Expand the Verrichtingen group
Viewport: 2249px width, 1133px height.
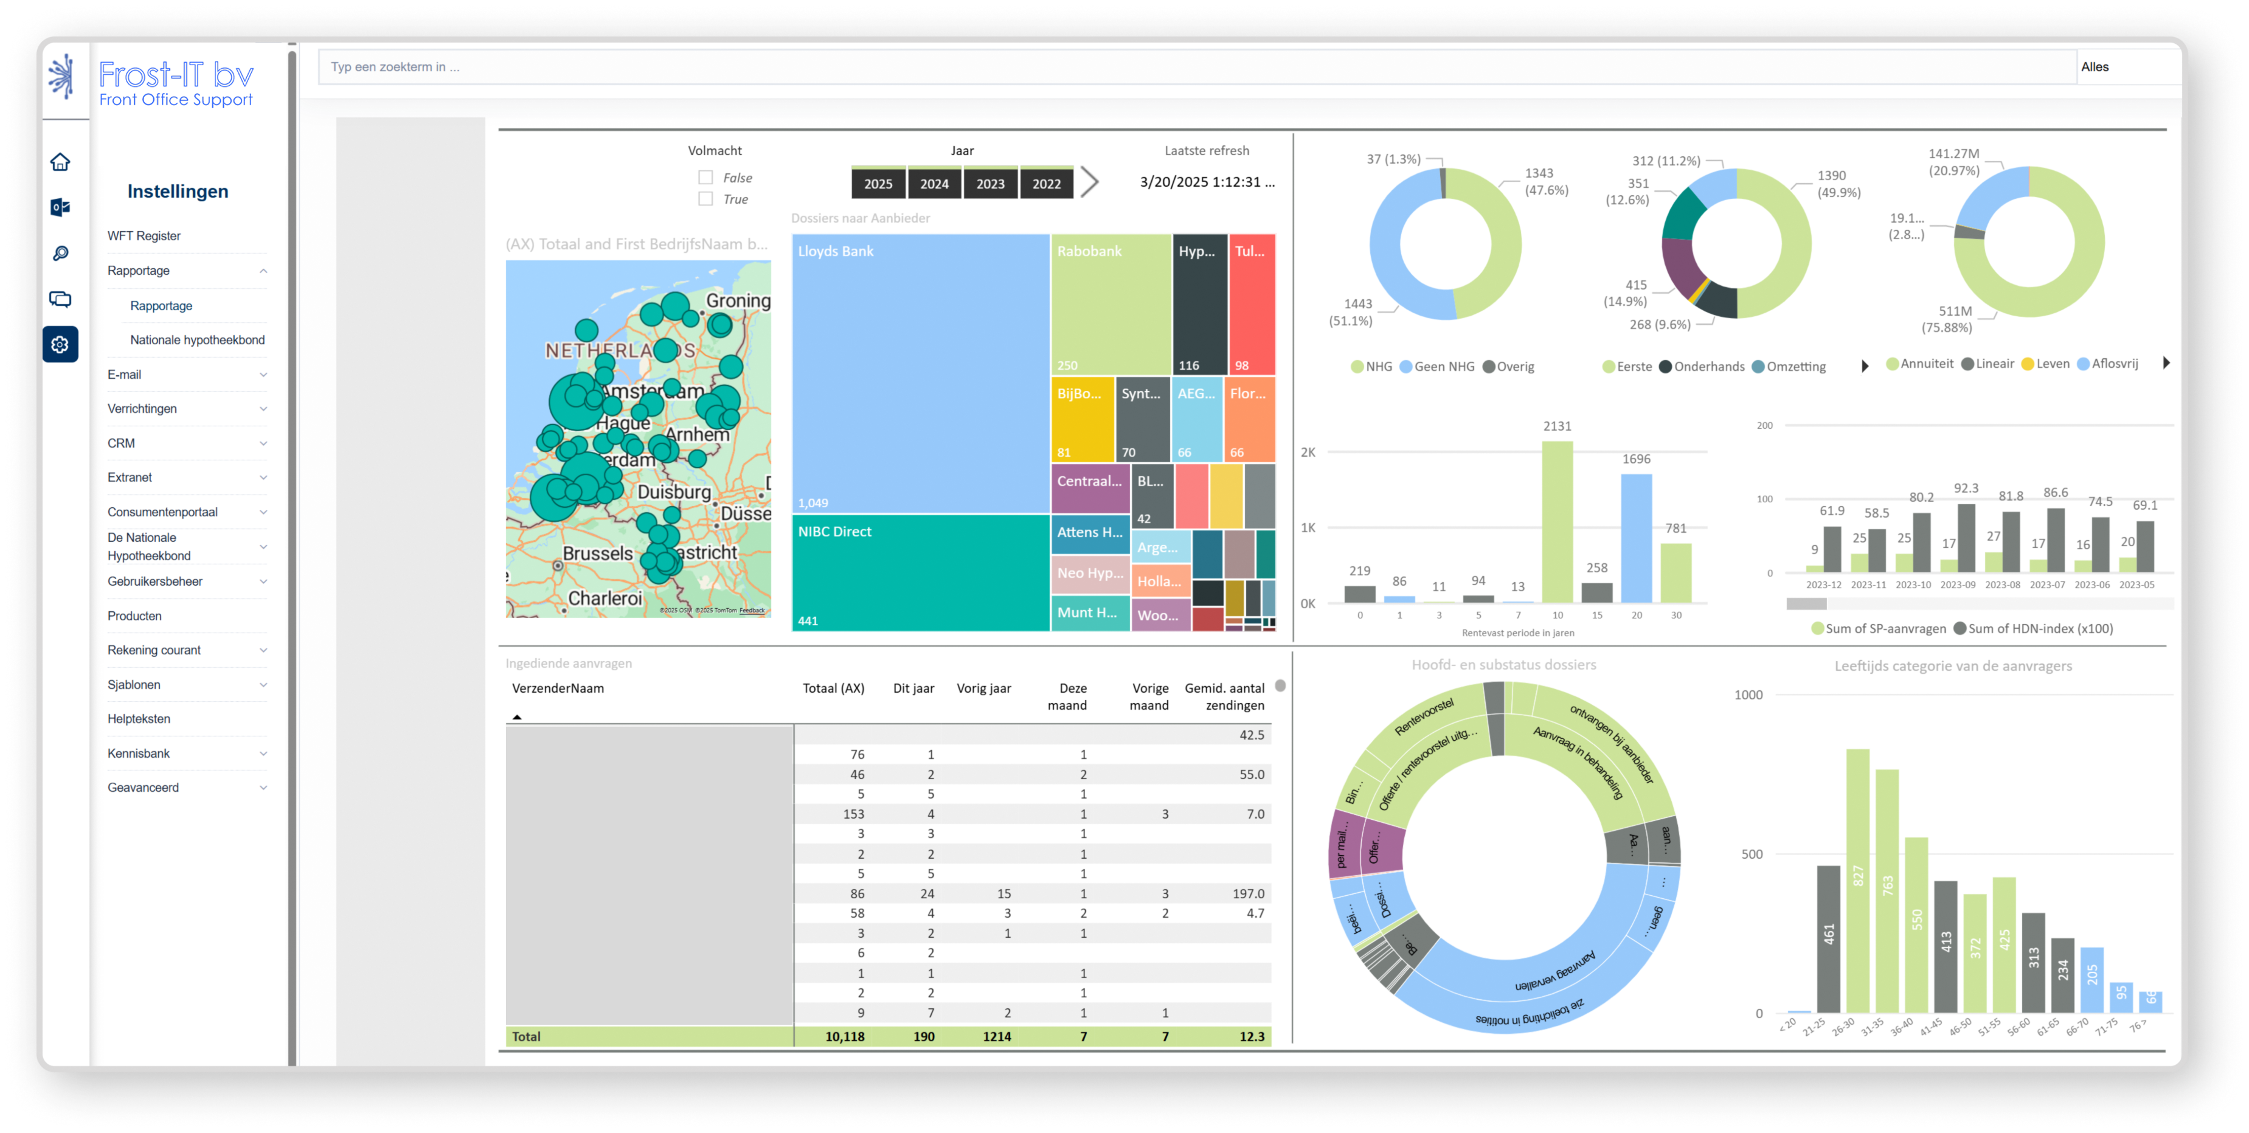coord(263,409)
